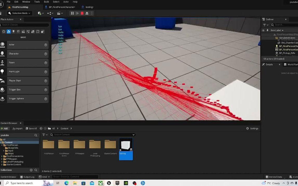Toggle the Outliner pin column header
Image resolution: width=298 pixels, height=186 pixels.
click(267, 30)
